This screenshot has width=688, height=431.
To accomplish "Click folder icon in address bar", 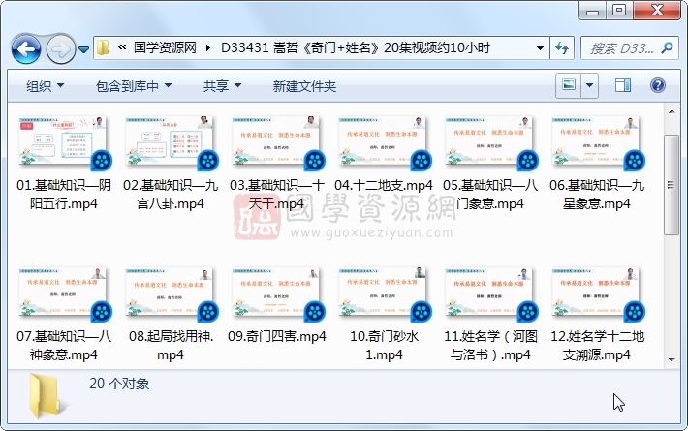I will point(103,47).
